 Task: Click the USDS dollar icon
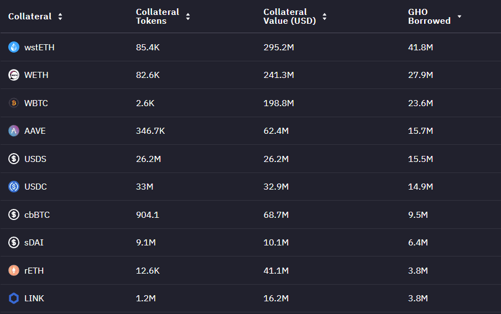pyautogui.click(x=14, y=159)
